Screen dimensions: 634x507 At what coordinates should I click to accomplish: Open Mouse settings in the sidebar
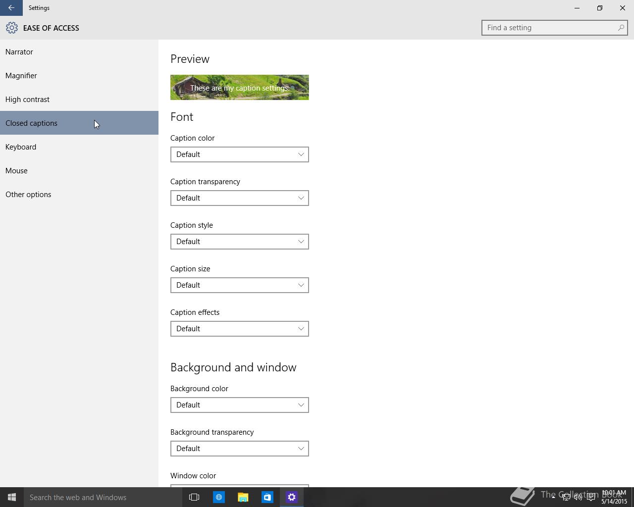click(79, 170)
